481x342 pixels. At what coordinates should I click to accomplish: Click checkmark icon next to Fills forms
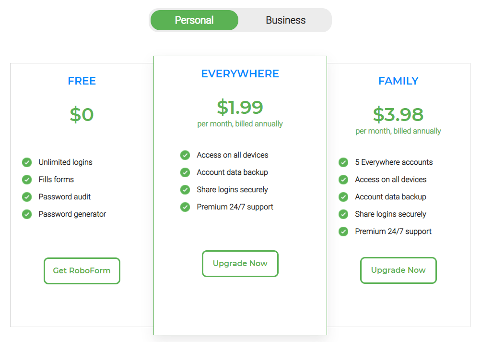coord(27,180)
